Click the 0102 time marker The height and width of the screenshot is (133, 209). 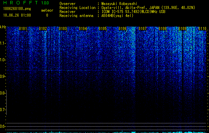(43, 29)
